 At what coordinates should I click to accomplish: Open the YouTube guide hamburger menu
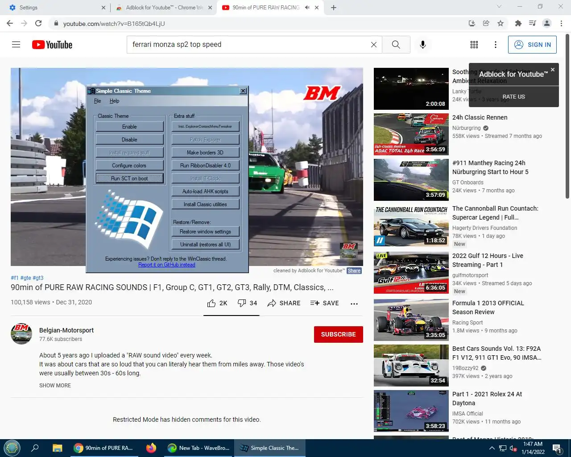16,45
